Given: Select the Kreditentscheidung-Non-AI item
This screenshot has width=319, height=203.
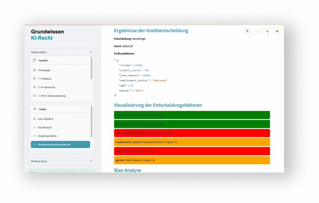Looking at the screenshot, I should (60, 144).
